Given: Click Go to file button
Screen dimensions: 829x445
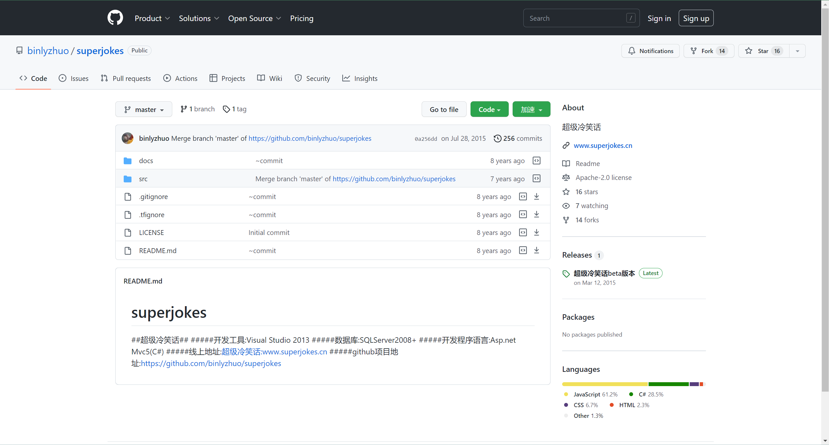Looking at the screenshot, I should pyautogui.click(x=444, y=109).
